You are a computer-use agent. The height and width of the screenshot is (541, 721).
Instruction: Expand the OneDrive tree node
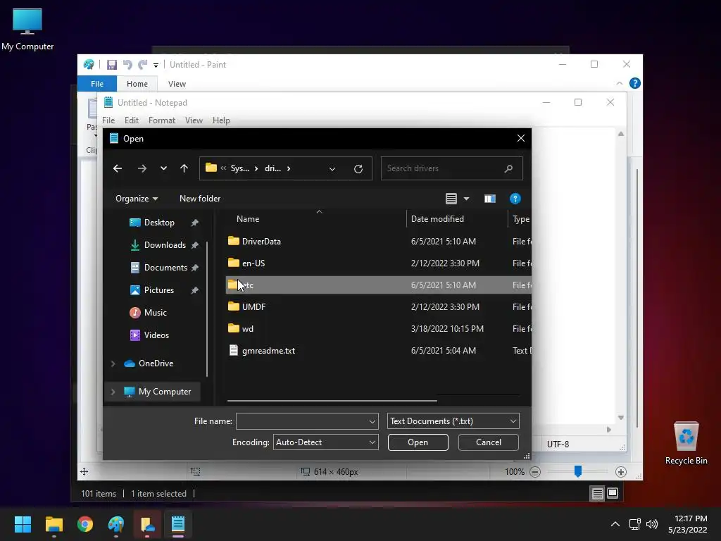tap(113, 363)
